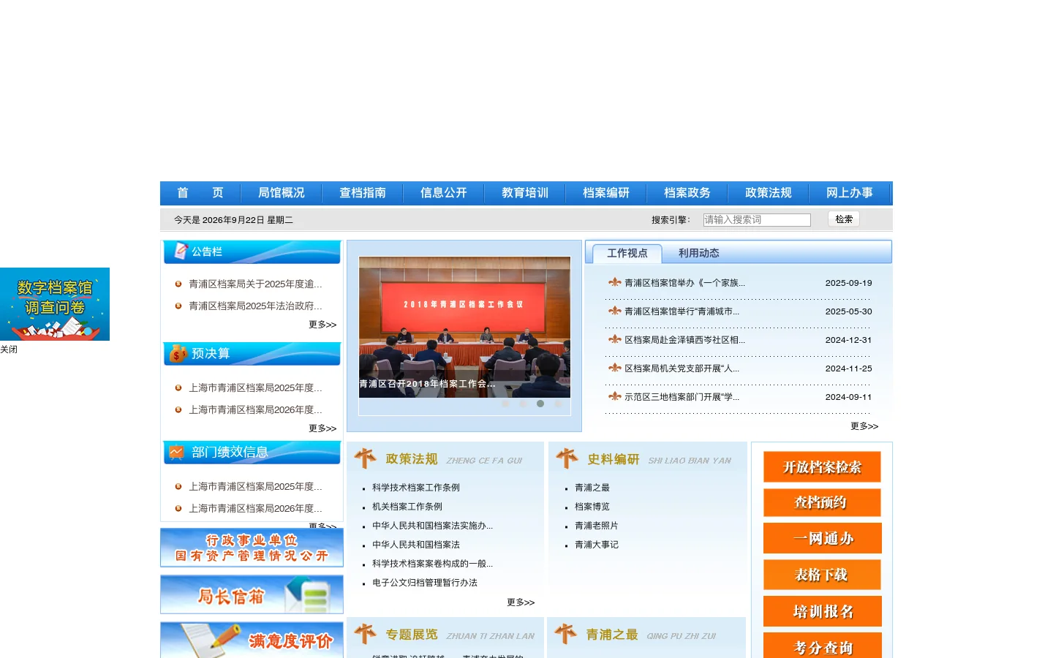
Task: Click the 开放档案检索 orange button
Action: click(x=822, y=467)
